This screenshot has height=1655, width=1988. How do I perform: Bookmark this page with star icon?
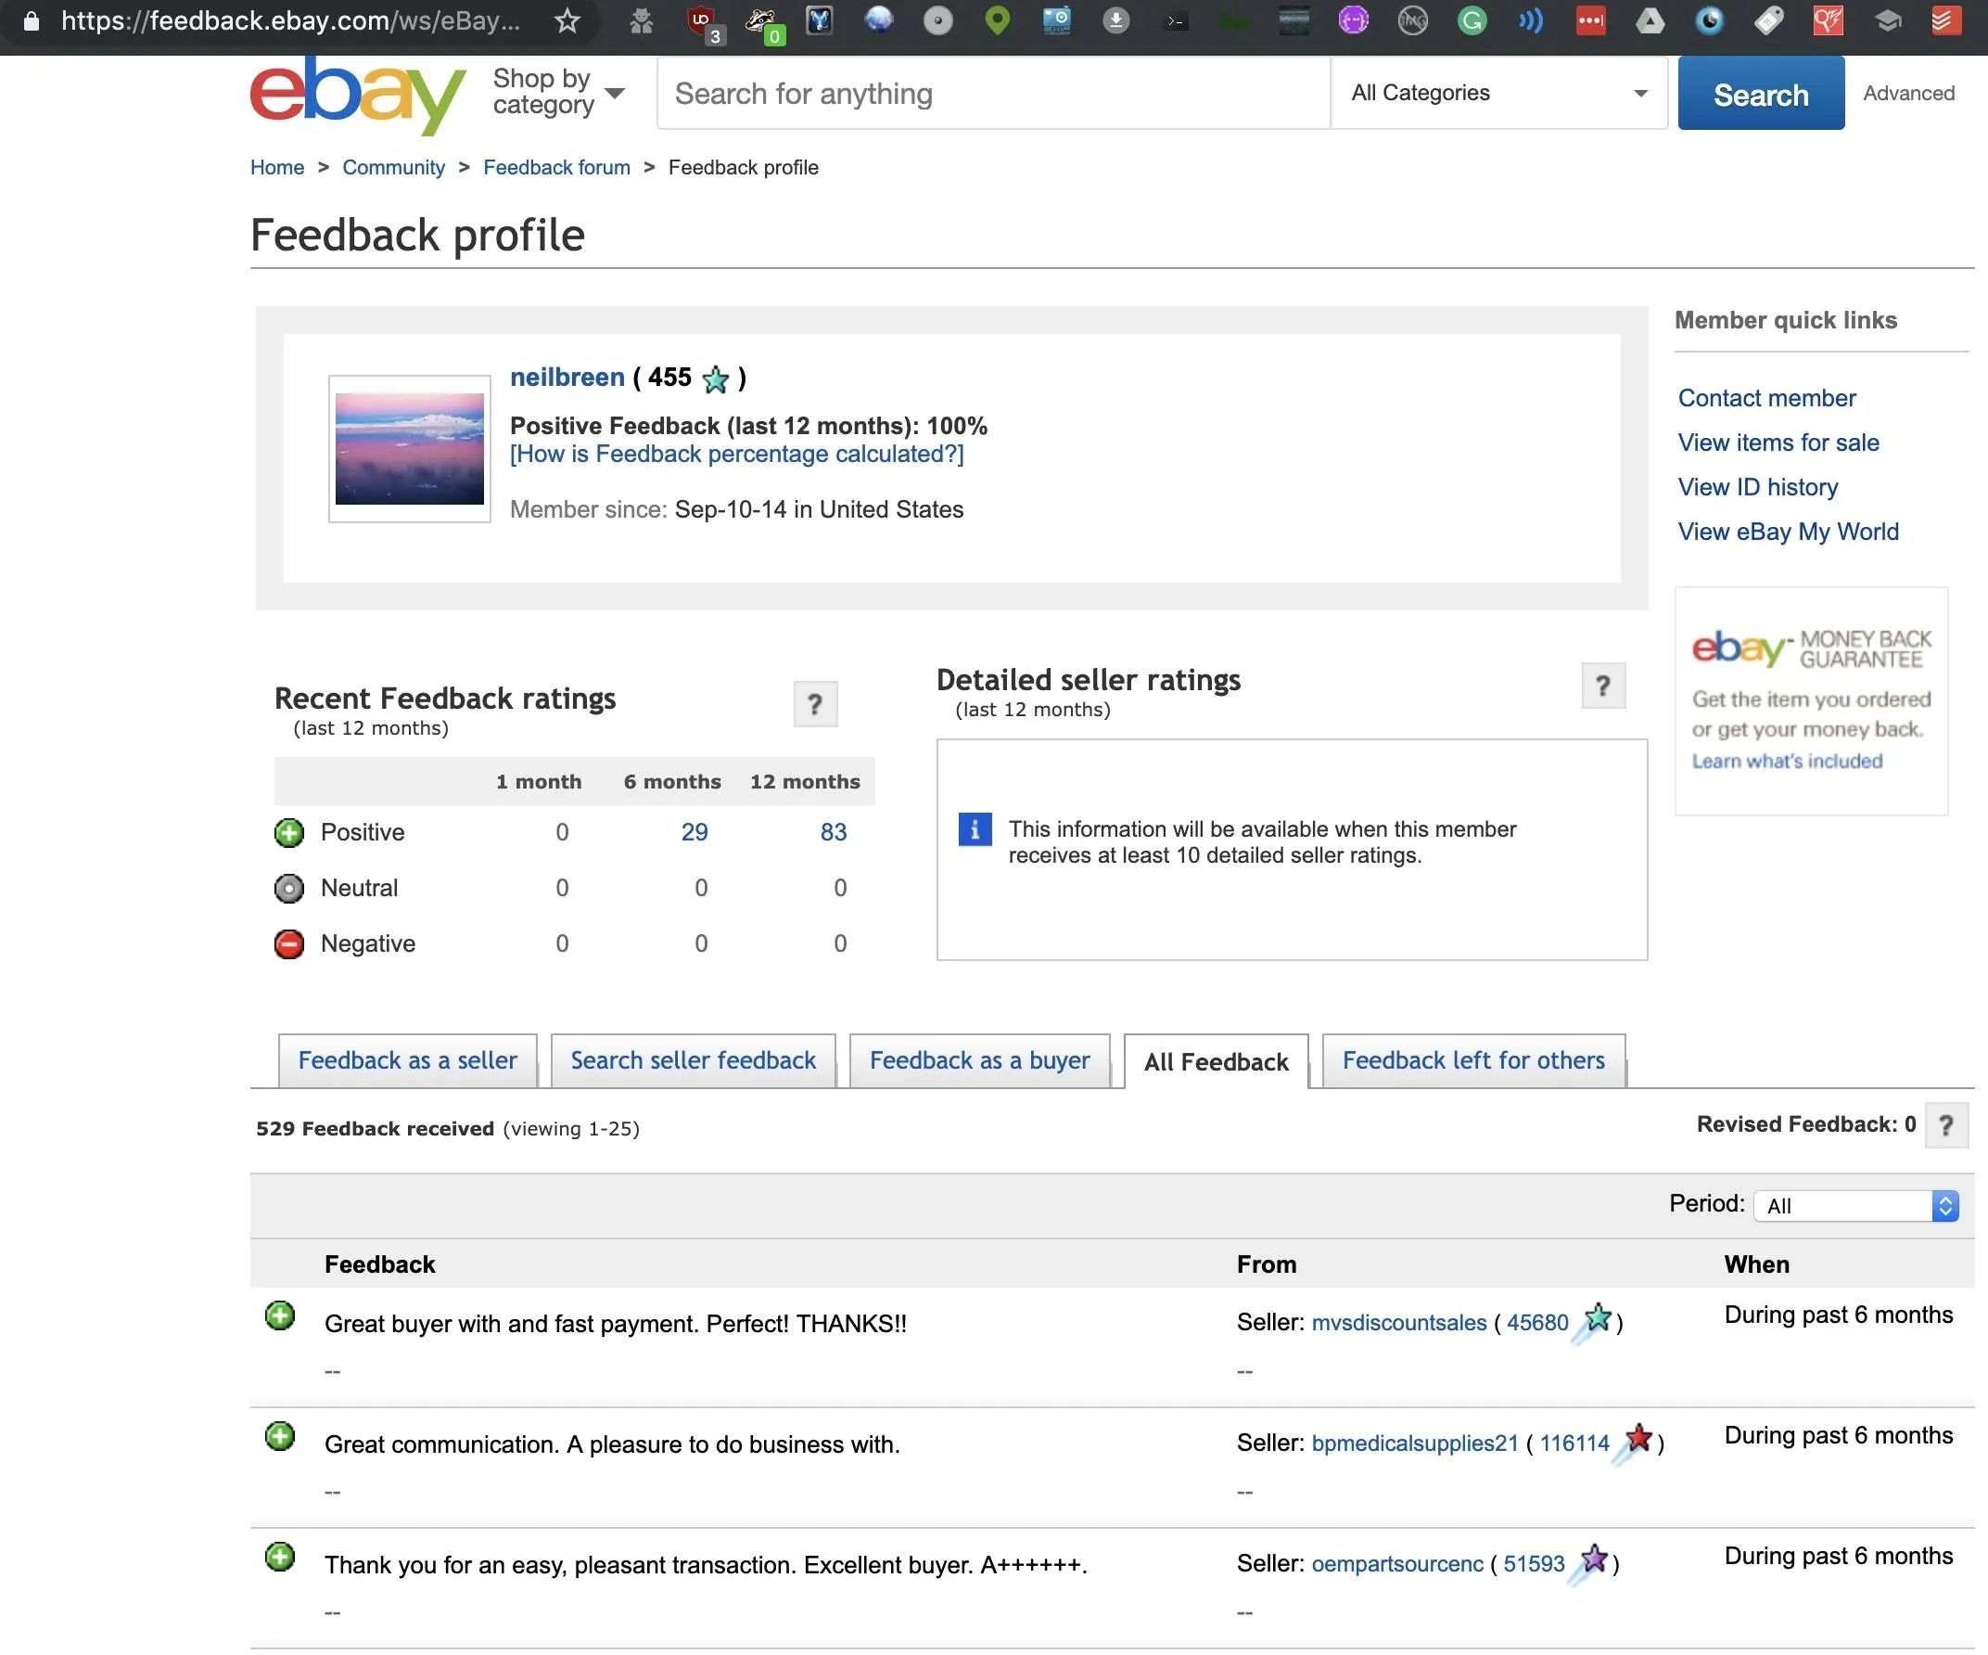pos(567,20)
